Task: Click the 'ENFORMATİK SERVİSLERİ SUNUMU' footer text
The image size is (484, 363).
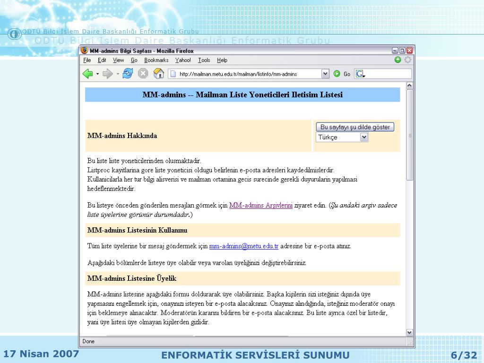Action: tap(255, 355)
